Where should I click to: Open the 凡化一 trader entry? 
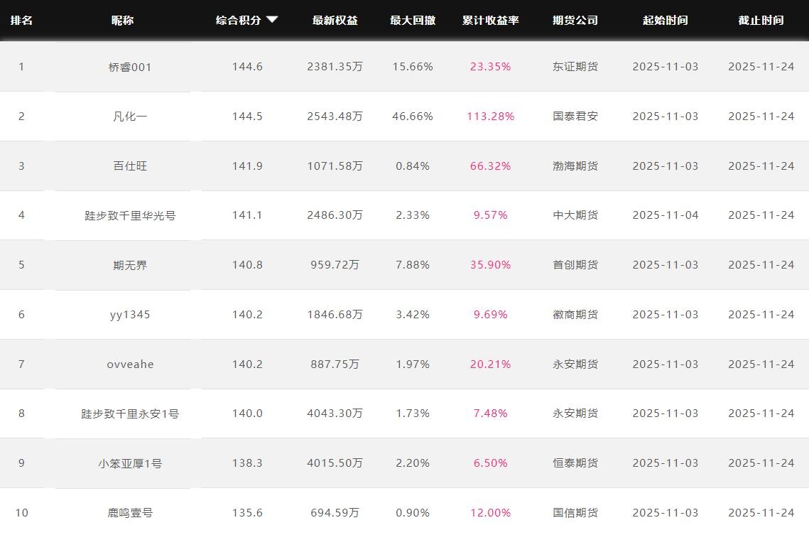click(130, 117)
